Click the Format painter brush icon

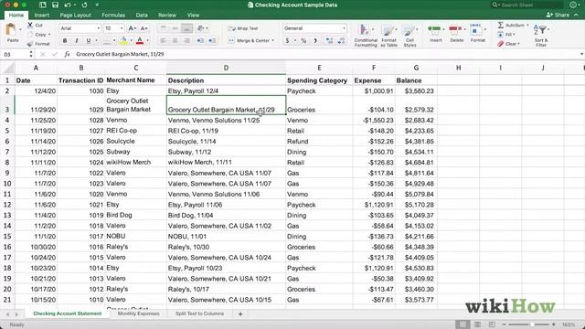pos(30,44)
